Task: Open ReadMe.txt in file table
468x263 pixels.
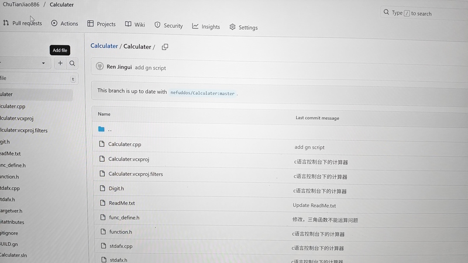Action: click(x=122, y=203)
